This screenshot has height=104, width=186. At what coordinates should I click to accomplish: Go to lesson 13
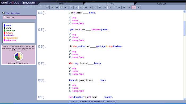[105, 7]
